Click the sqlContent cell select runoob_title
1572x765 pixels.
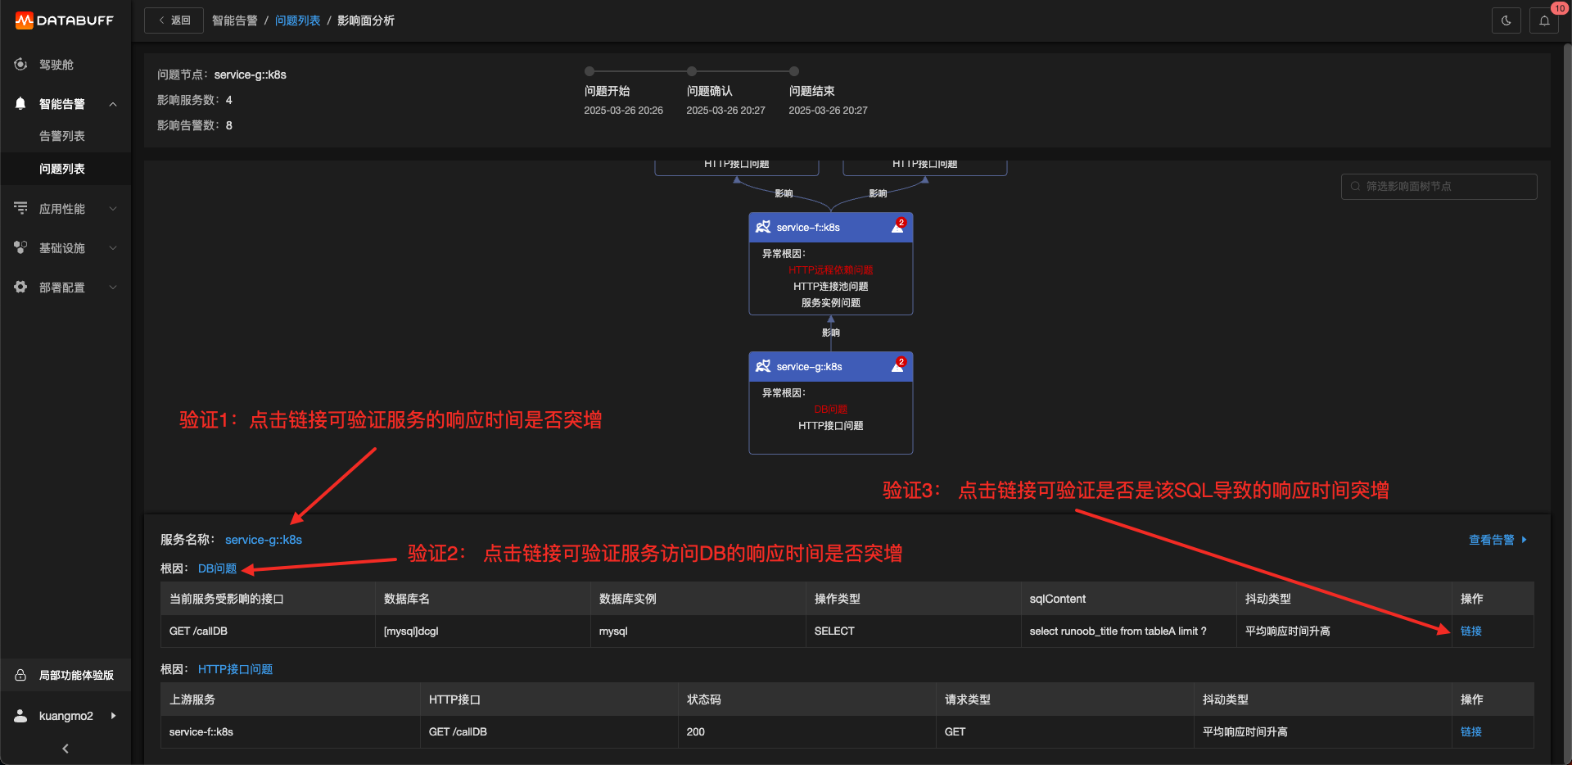pyautogui.click(x=1128, y=631)
